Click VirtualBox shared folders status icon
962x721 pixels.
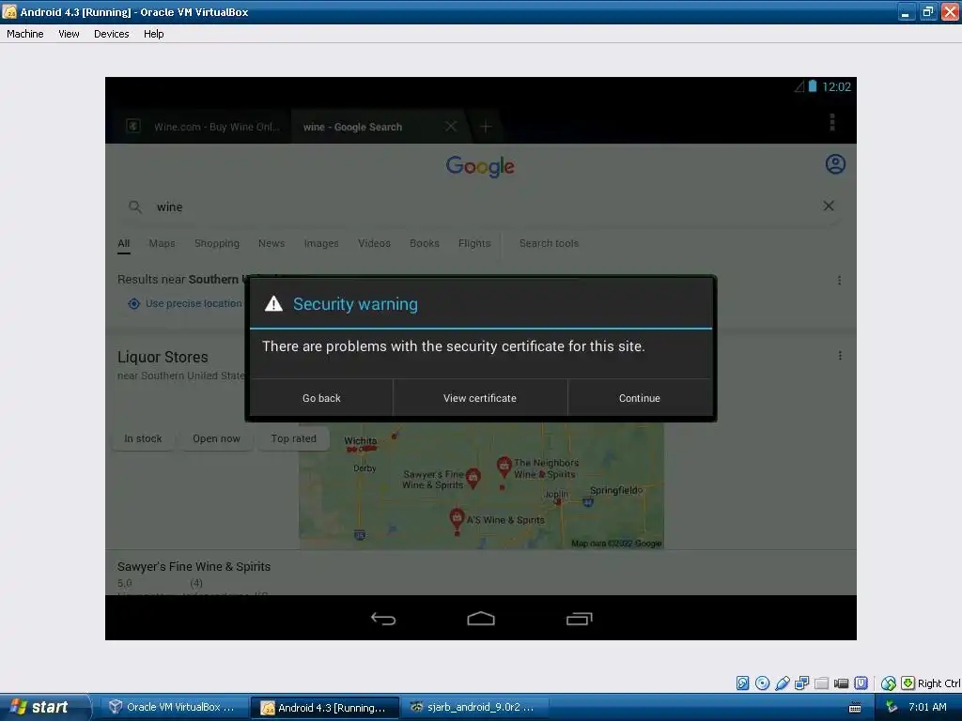821,683
